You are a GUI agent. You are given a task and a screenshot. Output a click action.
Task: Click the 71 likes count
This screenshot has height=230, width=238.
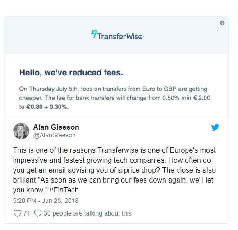click(x=27, y=213)
